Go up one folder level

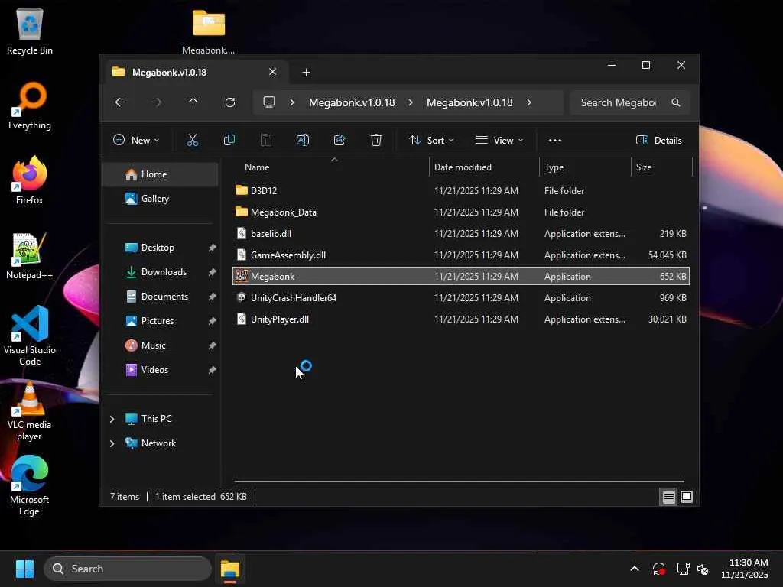tap(193, 102)
